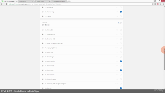Image resolution: width=165 pixels, height=93 pixels.
Task: Open Chrome menu with three dots
Action: tap(163, 4)
